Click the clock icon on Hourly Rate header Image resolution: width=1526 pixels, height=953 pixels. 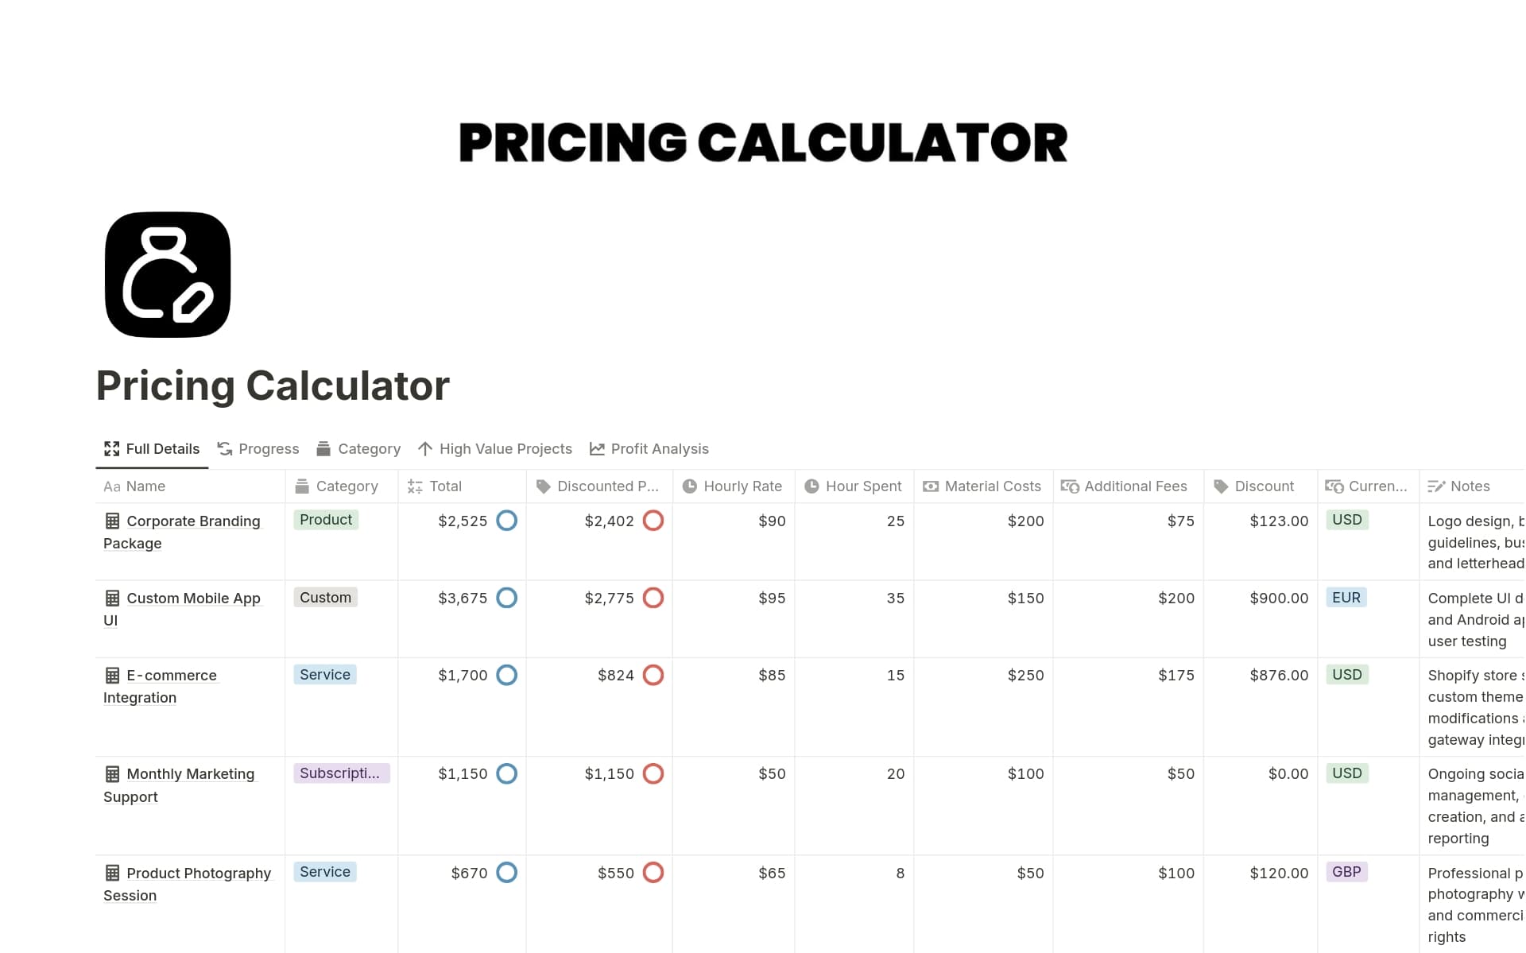[x=688, y=486]
